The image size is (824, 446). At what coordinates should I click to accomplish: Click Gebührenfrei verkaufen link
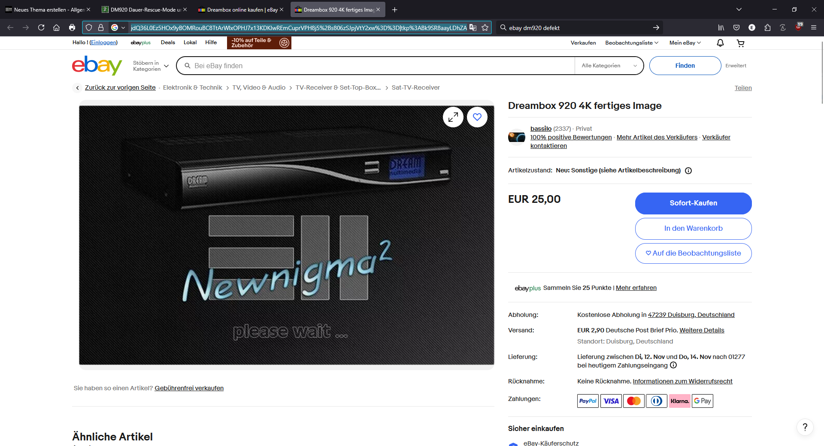pos(189,388)
